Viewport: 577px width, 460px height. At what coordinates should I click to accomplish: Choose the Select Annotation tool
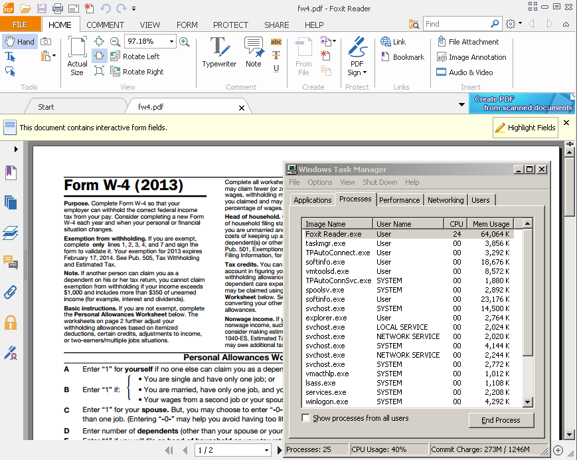(10, 71)
